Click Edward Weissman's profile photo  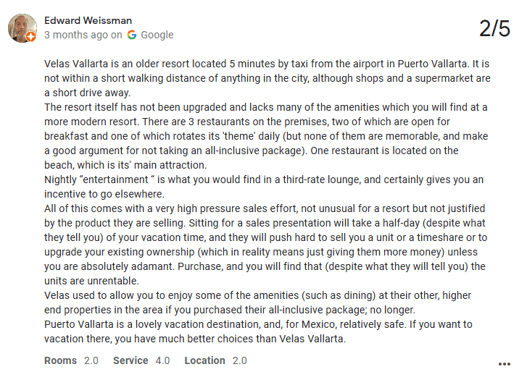(x=22, y=27)
